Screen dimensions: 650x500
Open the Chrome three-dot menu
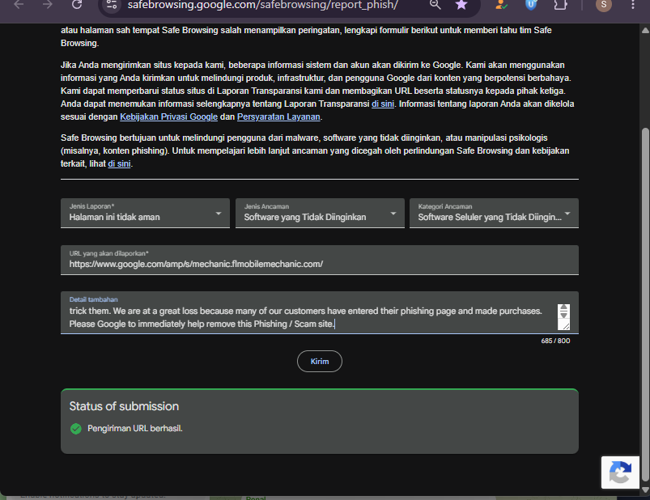(x=632, y=5)
